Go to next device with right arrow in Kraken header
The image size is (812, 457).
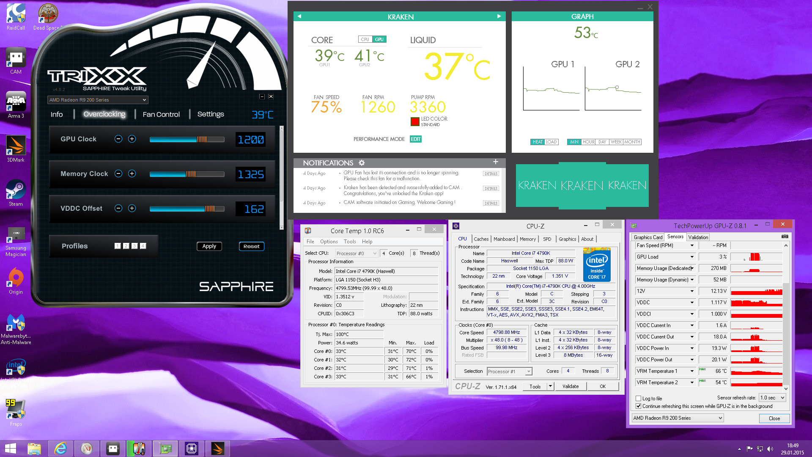[x=499, y=16]
